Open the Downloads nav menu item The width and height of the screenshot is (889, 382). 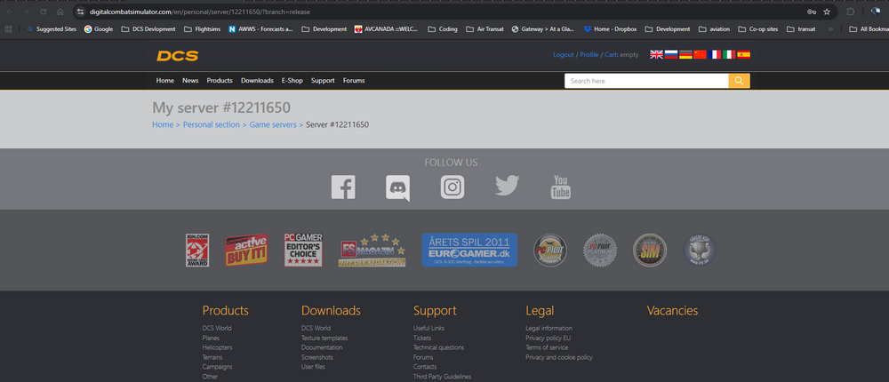click(x=257, y=81)
